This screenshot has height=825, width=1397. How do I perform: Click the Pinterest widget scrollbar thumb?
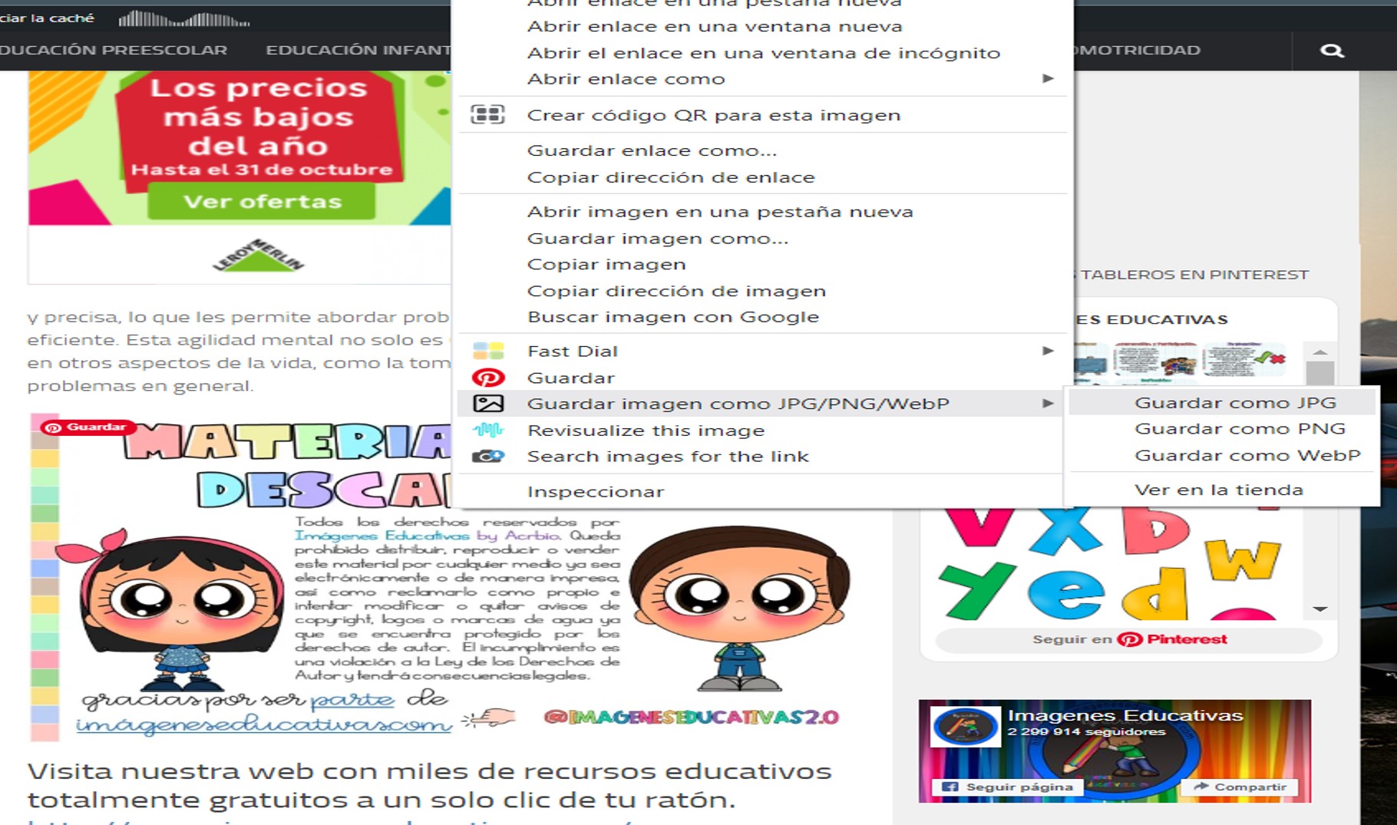pyautogui.click(x=1320, y=373)
